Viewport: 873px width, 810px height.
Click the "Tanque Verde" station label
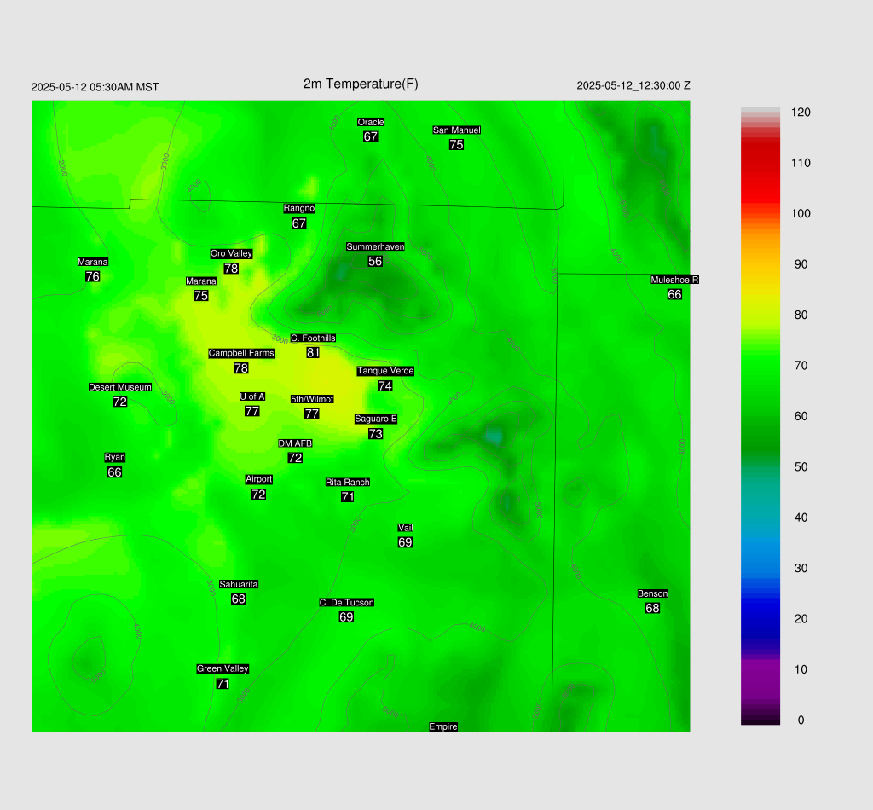pyautogui.click(x=385, y=371)
